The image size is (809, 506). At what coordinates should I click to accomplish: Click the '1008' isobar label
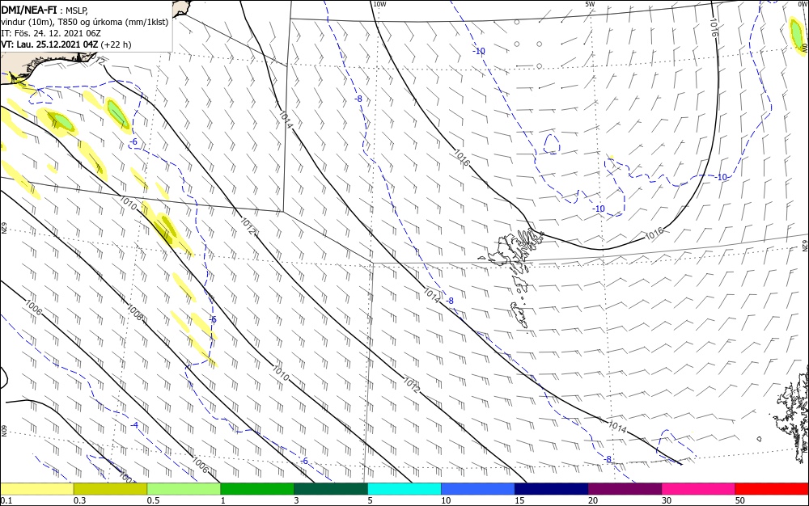pos(134,314)
